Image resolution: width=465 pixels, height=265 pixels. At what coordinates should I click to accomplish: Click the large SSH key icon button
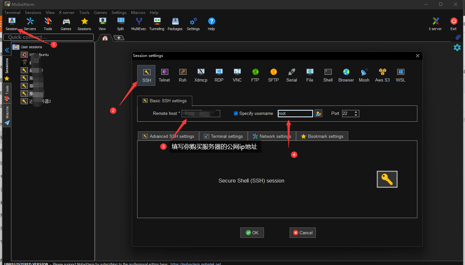click(387, 179)
